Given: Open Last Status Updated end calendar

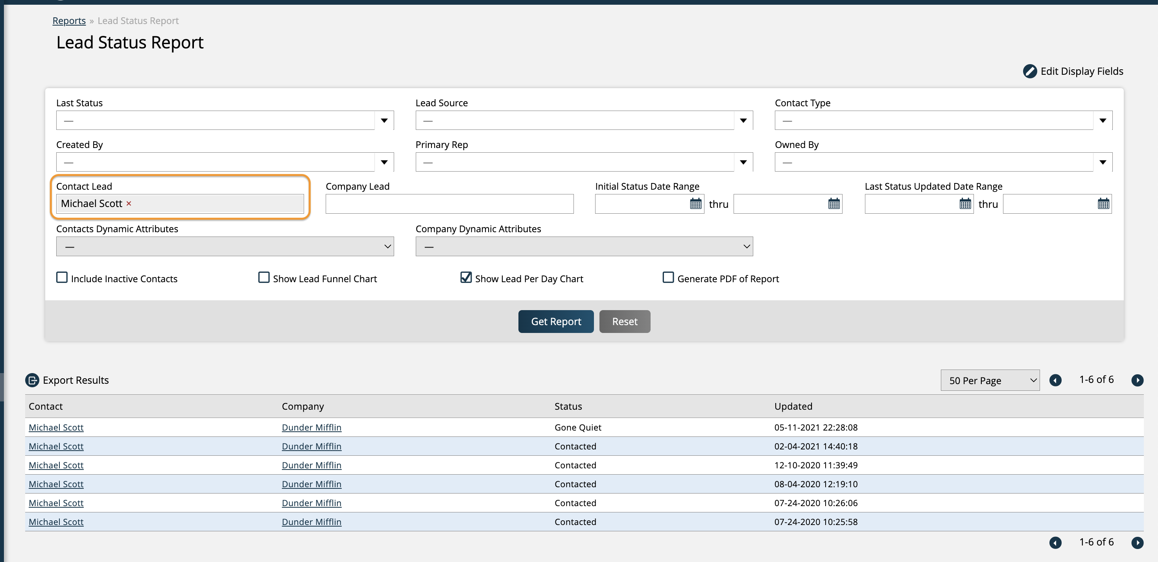Looking at the screenshot, I should click(x=1103, y=204).
